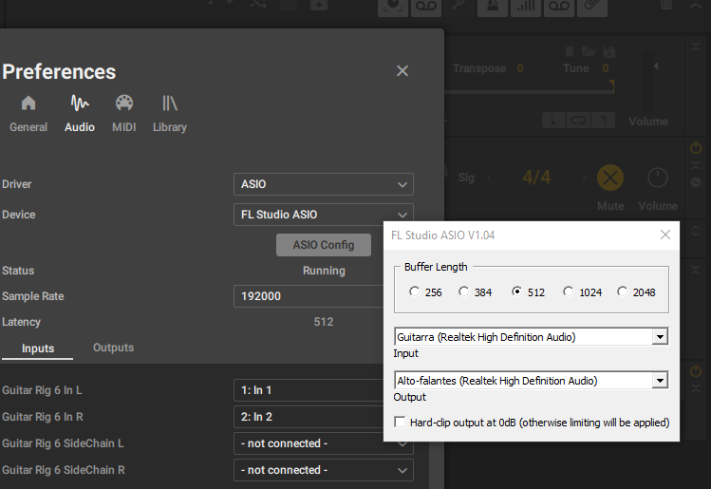Click the Latency value 512
Image resolution: width=711 pixels, height=489 pixels.
(x=324, y=322)
